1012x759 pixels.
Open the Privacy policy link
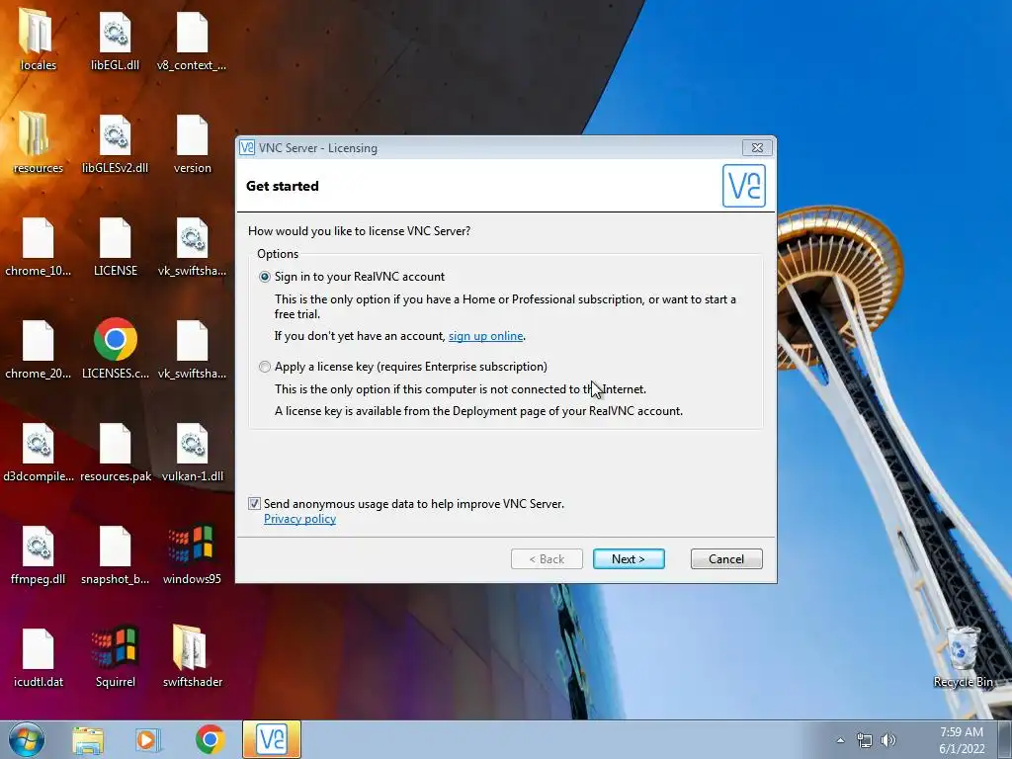coord(299,519)
